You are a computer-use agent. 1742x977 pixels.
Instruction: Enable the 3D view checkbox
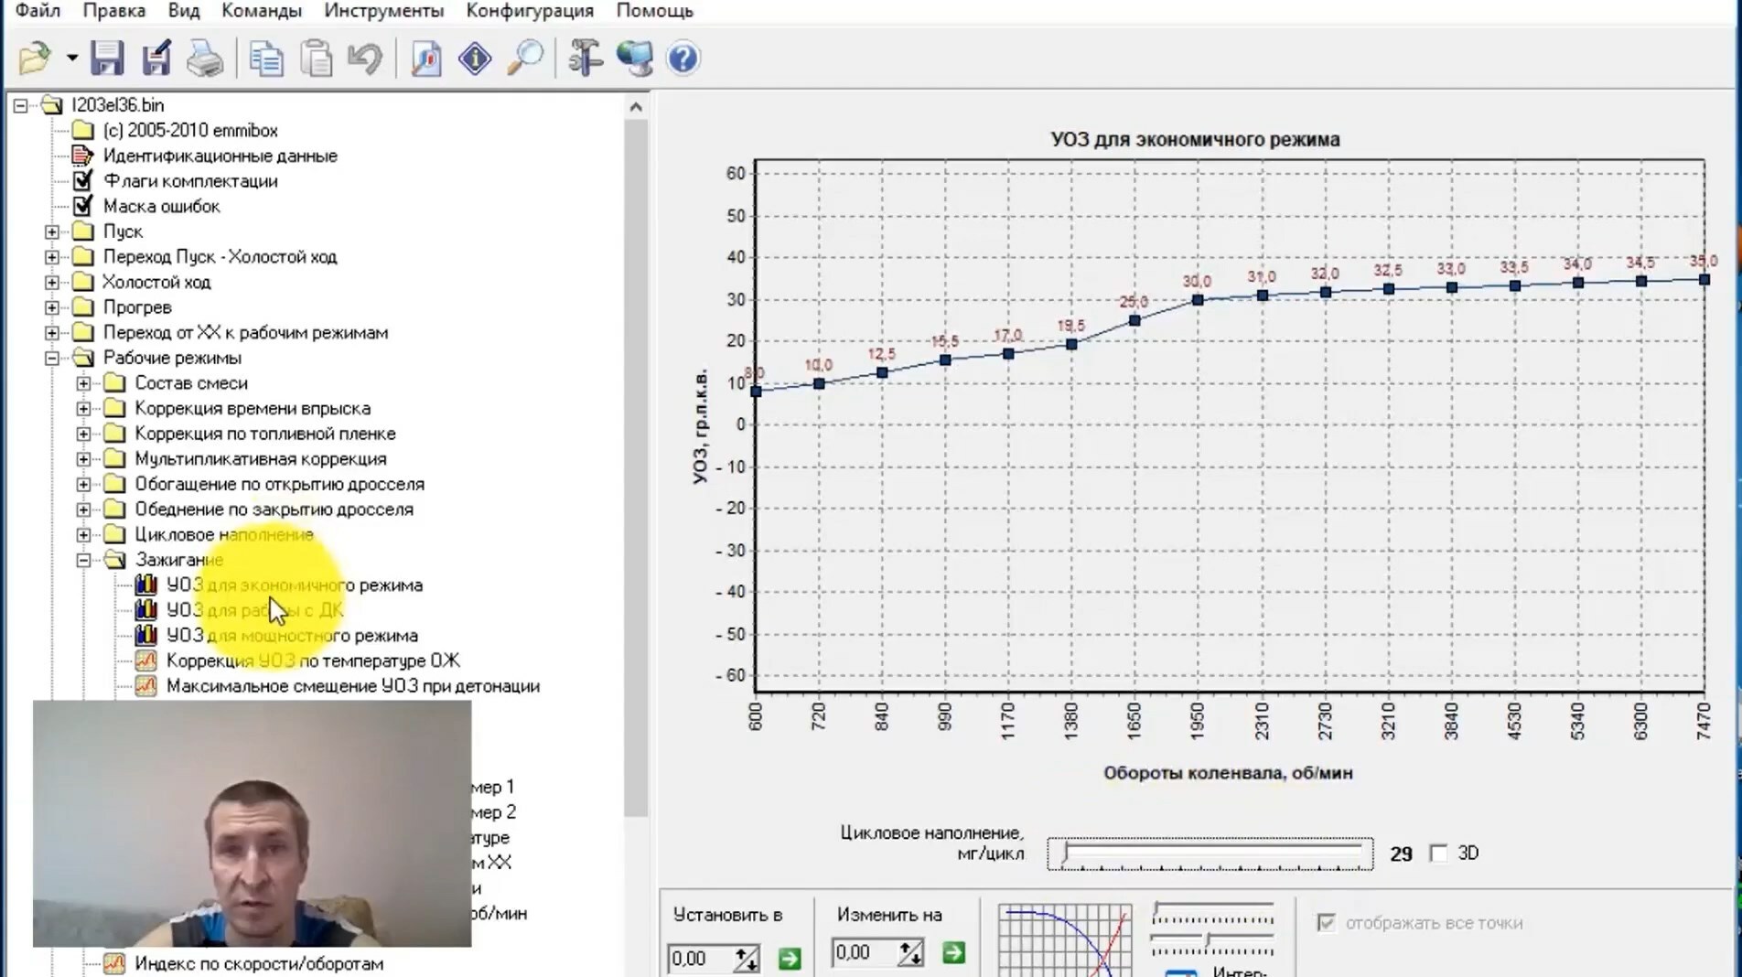tap(1438, 854)
